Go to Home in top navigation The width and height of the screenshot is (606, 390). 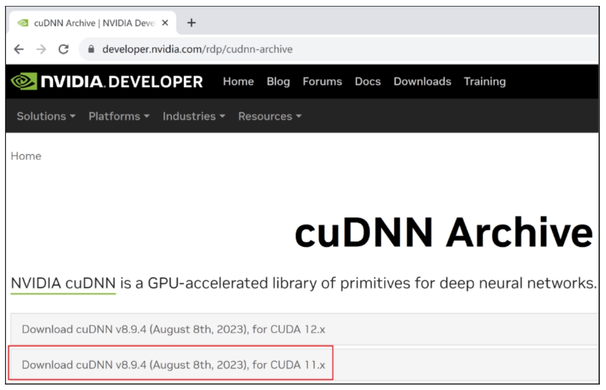(238, 82)
